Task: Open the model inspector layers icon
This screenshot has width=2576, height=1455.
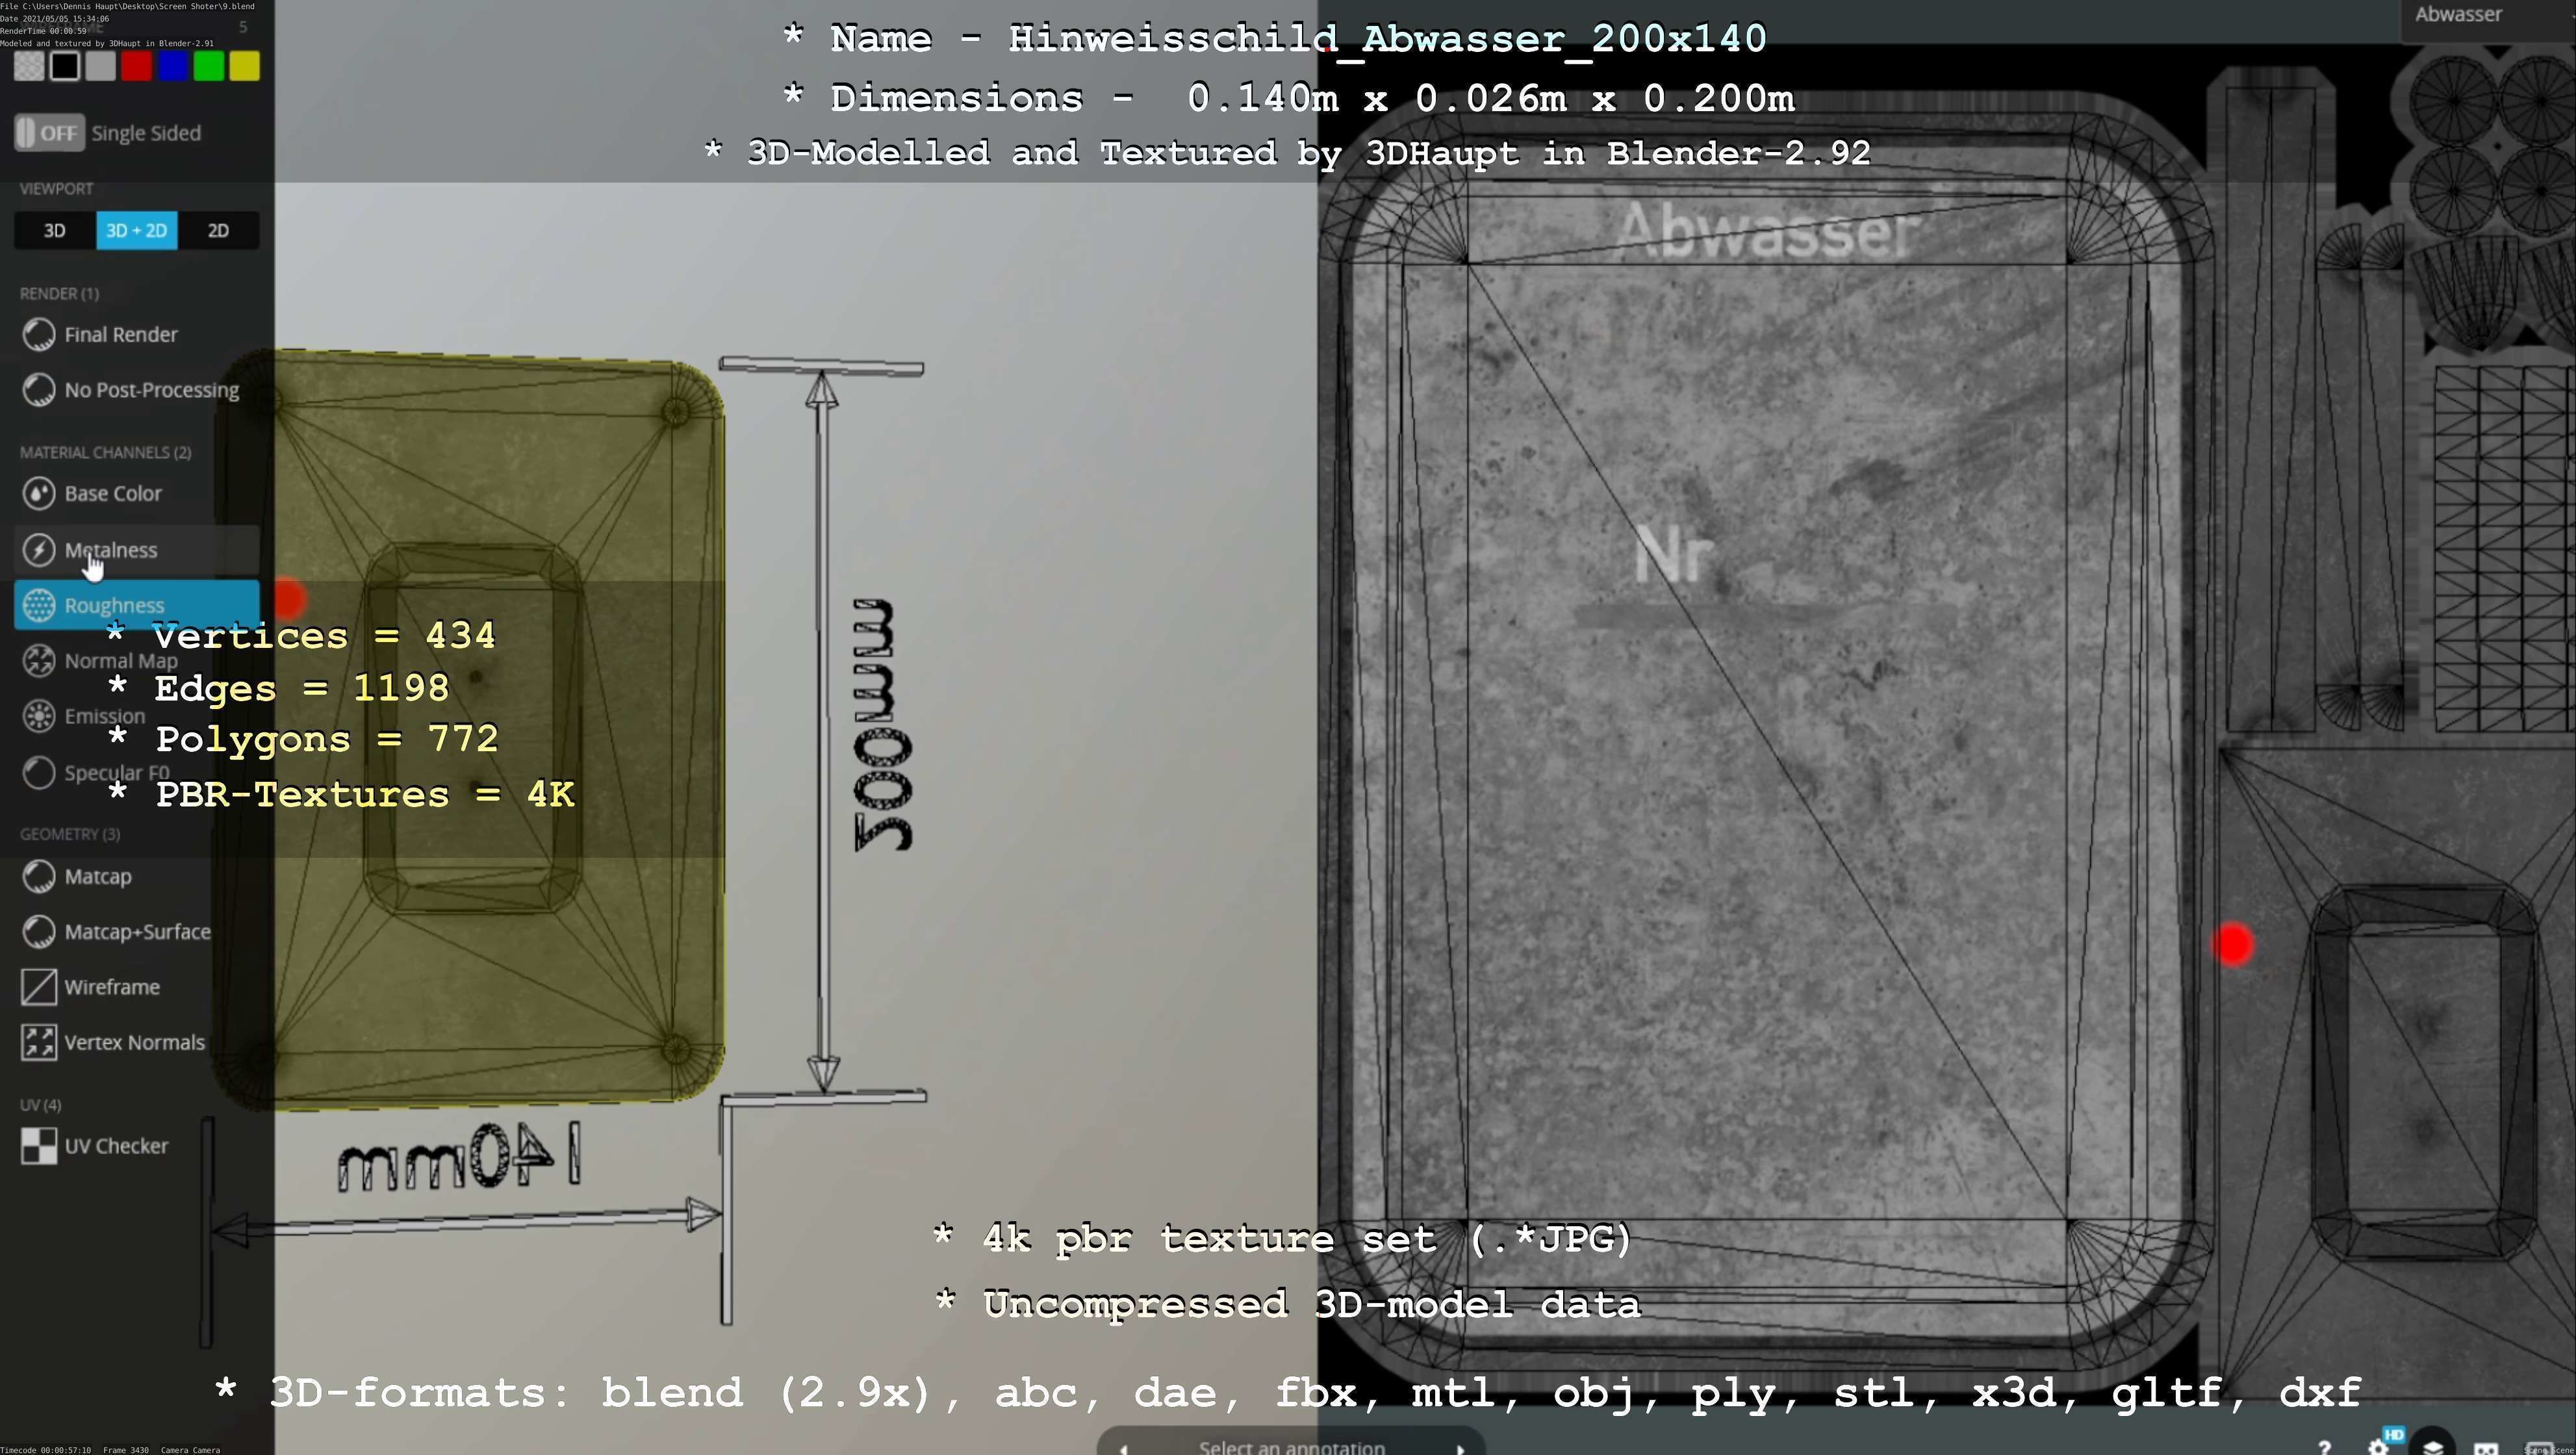Action: (2432, 1446)
